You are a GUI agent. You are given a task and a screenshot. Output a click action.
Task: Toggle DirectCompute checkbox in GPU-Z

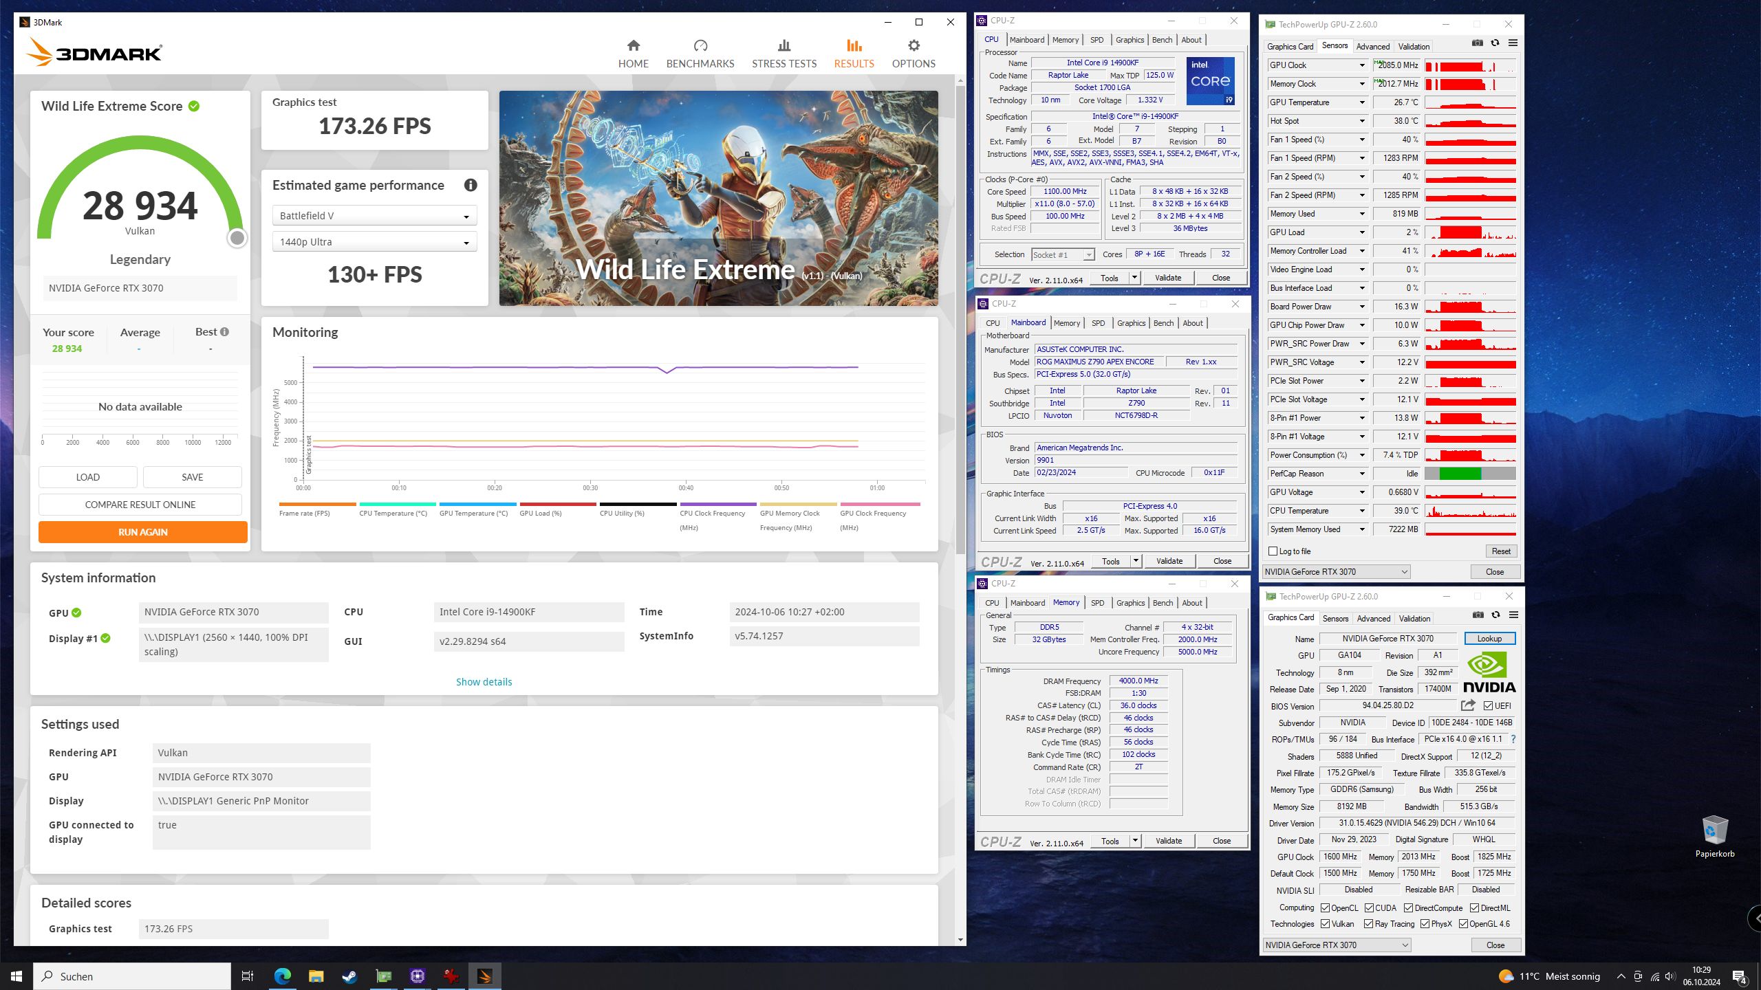(x=1408, y=907)
